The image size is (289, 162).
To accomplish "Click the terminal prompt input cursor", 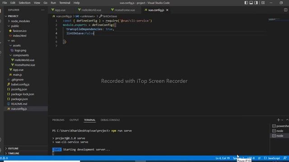I will (x=53, y=153).
